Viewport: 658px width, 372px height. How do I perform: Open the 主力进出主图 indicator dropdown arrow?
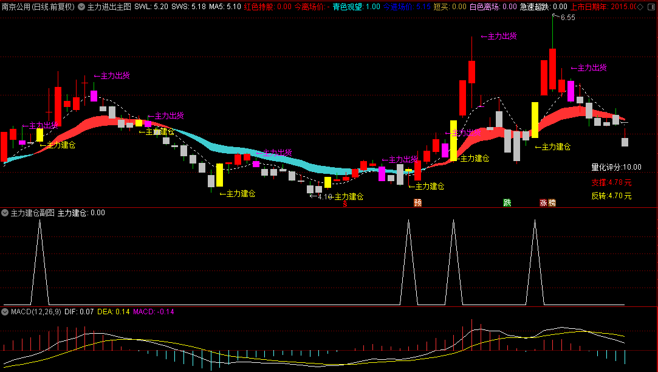81,7
